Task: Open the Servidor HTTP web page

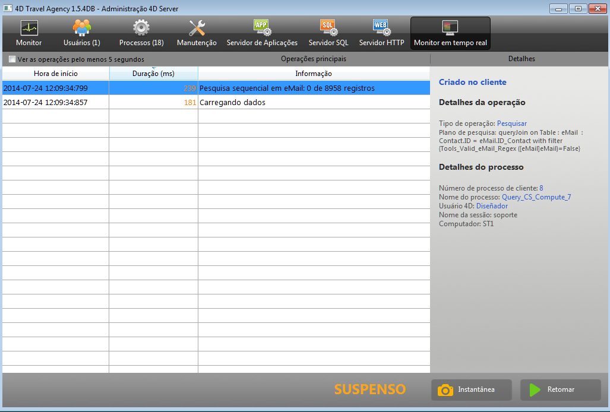Action: coord(381,28)
